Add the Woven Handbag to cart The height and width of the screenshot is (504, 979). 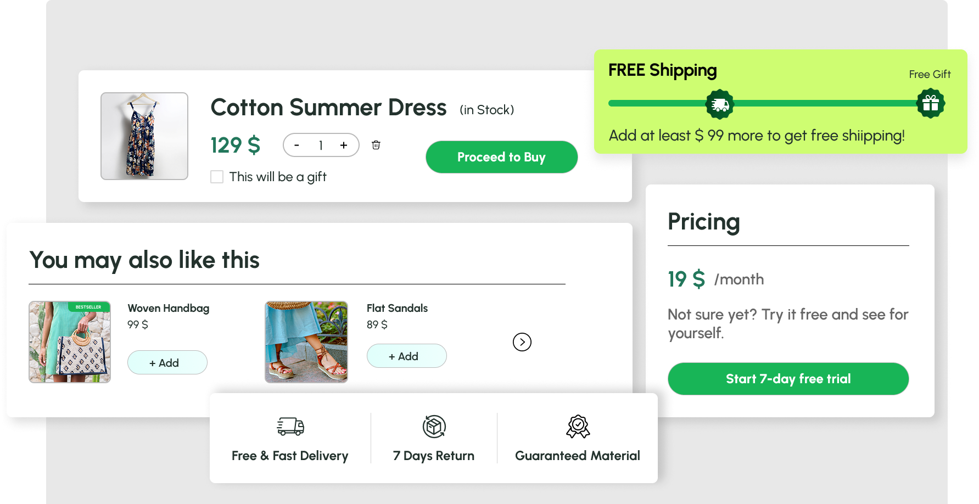(x=167, y=363)
